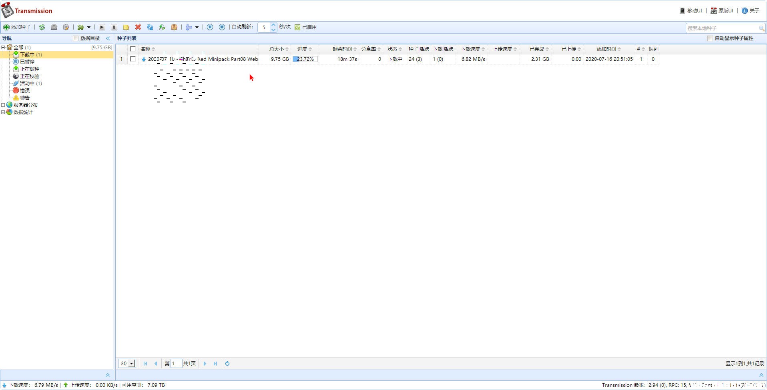Expand the 服务器分布 tree node

[x=3, y=105]
